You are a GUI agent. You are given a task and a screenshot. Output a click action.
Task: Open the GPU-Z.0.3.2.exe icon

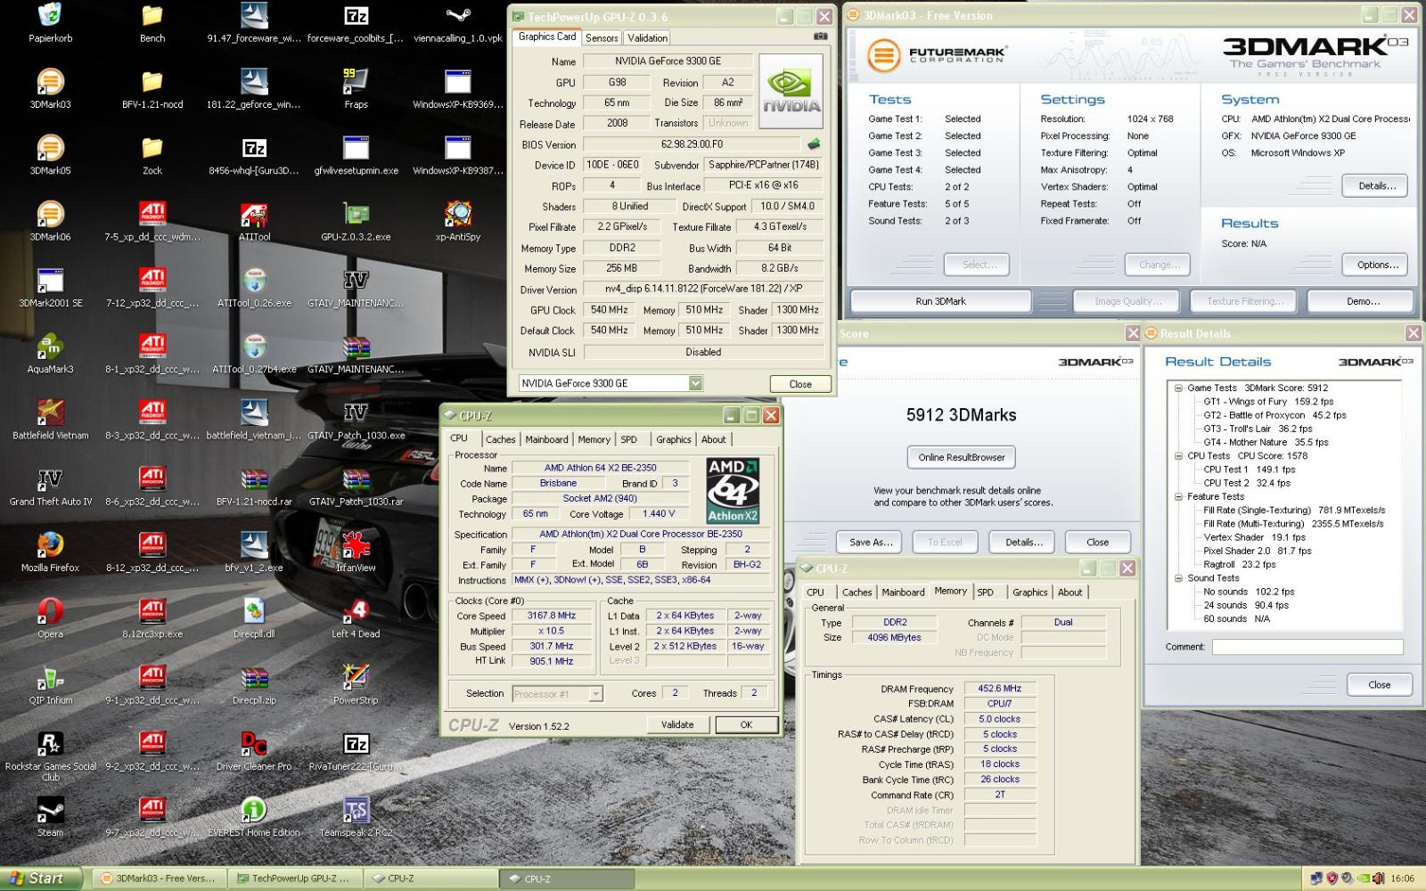click(x=356, y=215)
